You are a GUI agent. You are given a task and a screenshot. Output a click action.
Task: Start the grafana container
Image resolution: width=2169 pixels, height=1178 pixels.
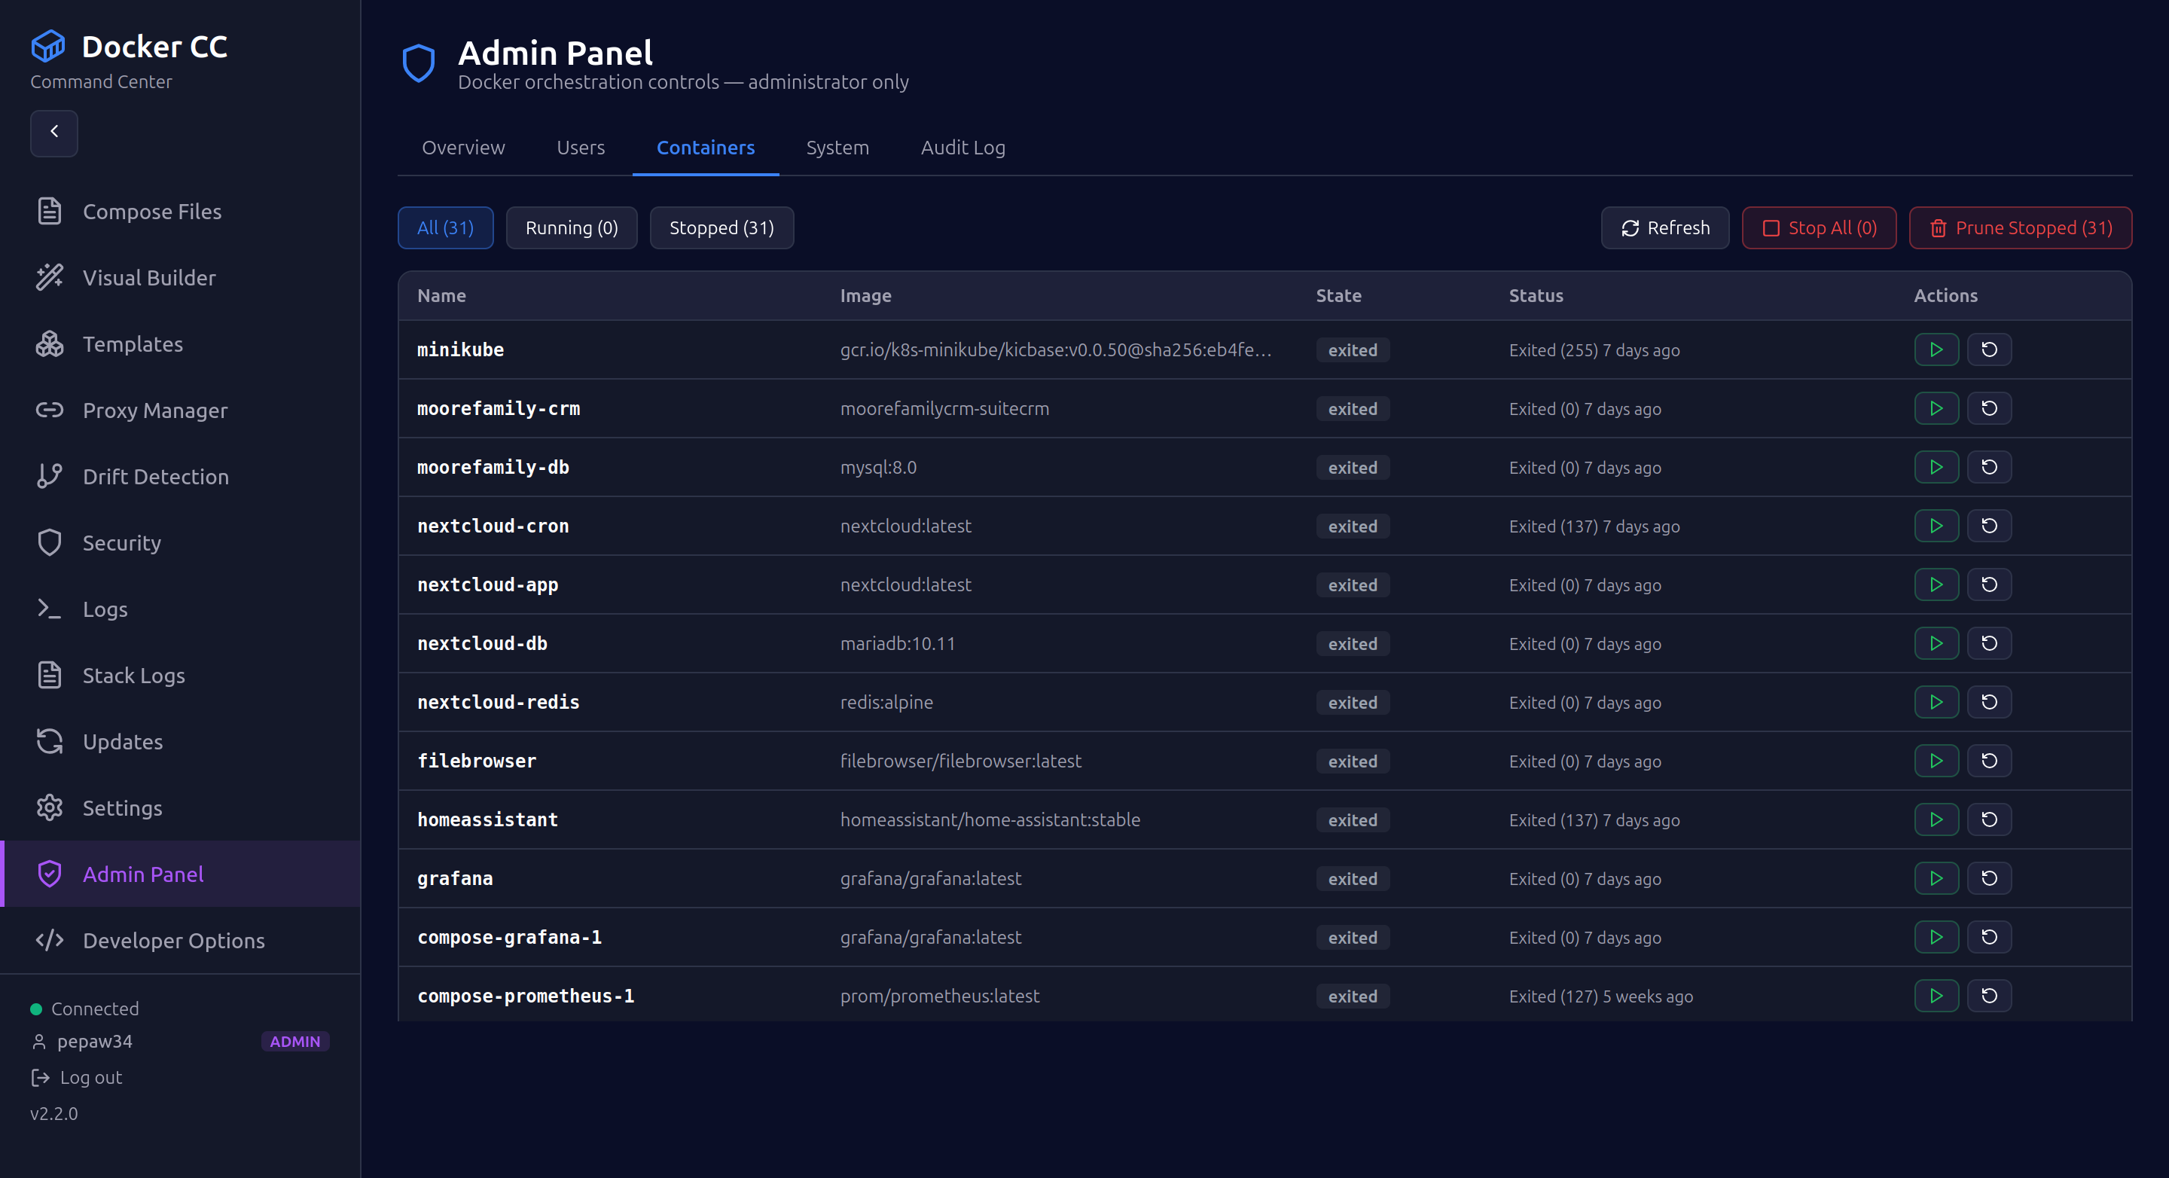(x=1935, y=878)
